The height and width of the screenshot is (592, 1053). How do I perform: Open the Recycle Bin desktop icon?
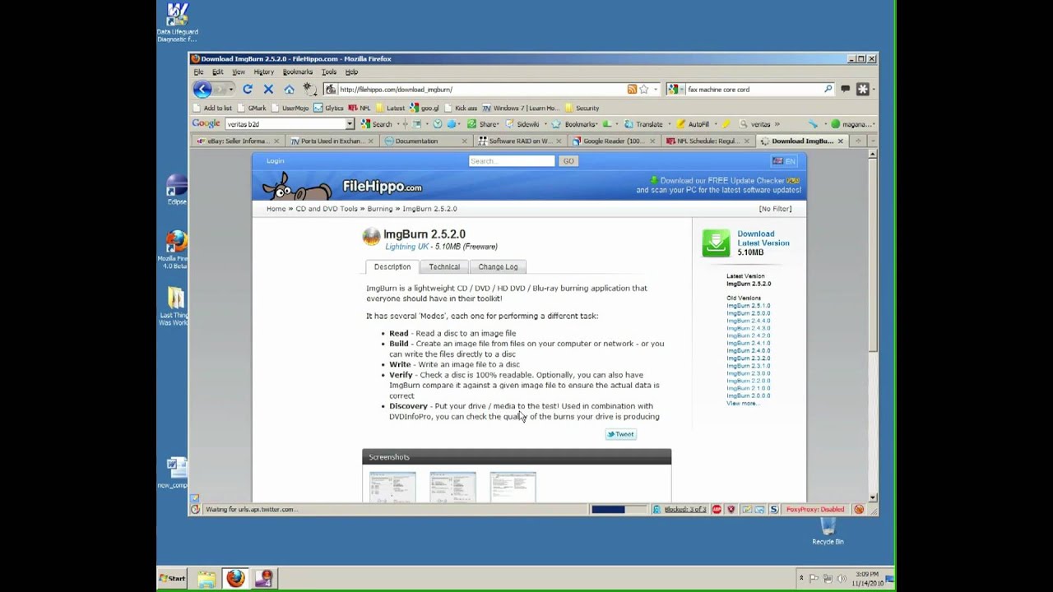pyautogui.click(x=828, y=529)
